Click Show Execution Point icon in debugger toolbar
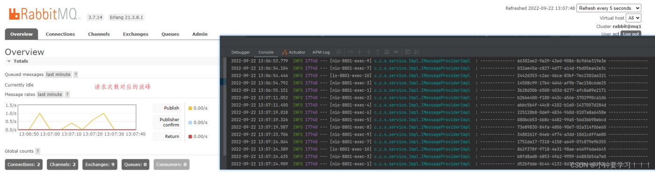 point(338,52)
